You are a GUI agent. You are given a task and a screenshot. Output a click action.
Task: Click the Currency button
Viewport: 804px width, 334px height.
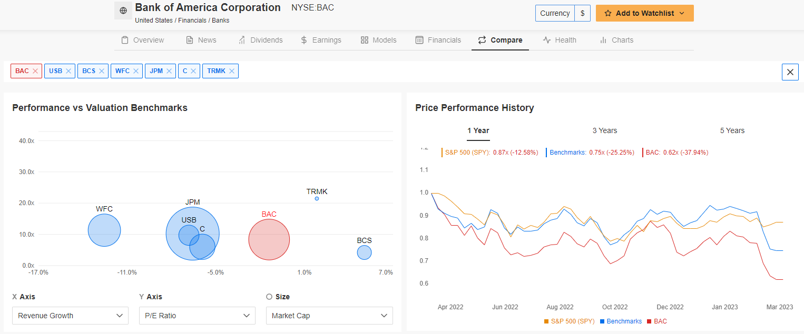click(x=555, y=13)
